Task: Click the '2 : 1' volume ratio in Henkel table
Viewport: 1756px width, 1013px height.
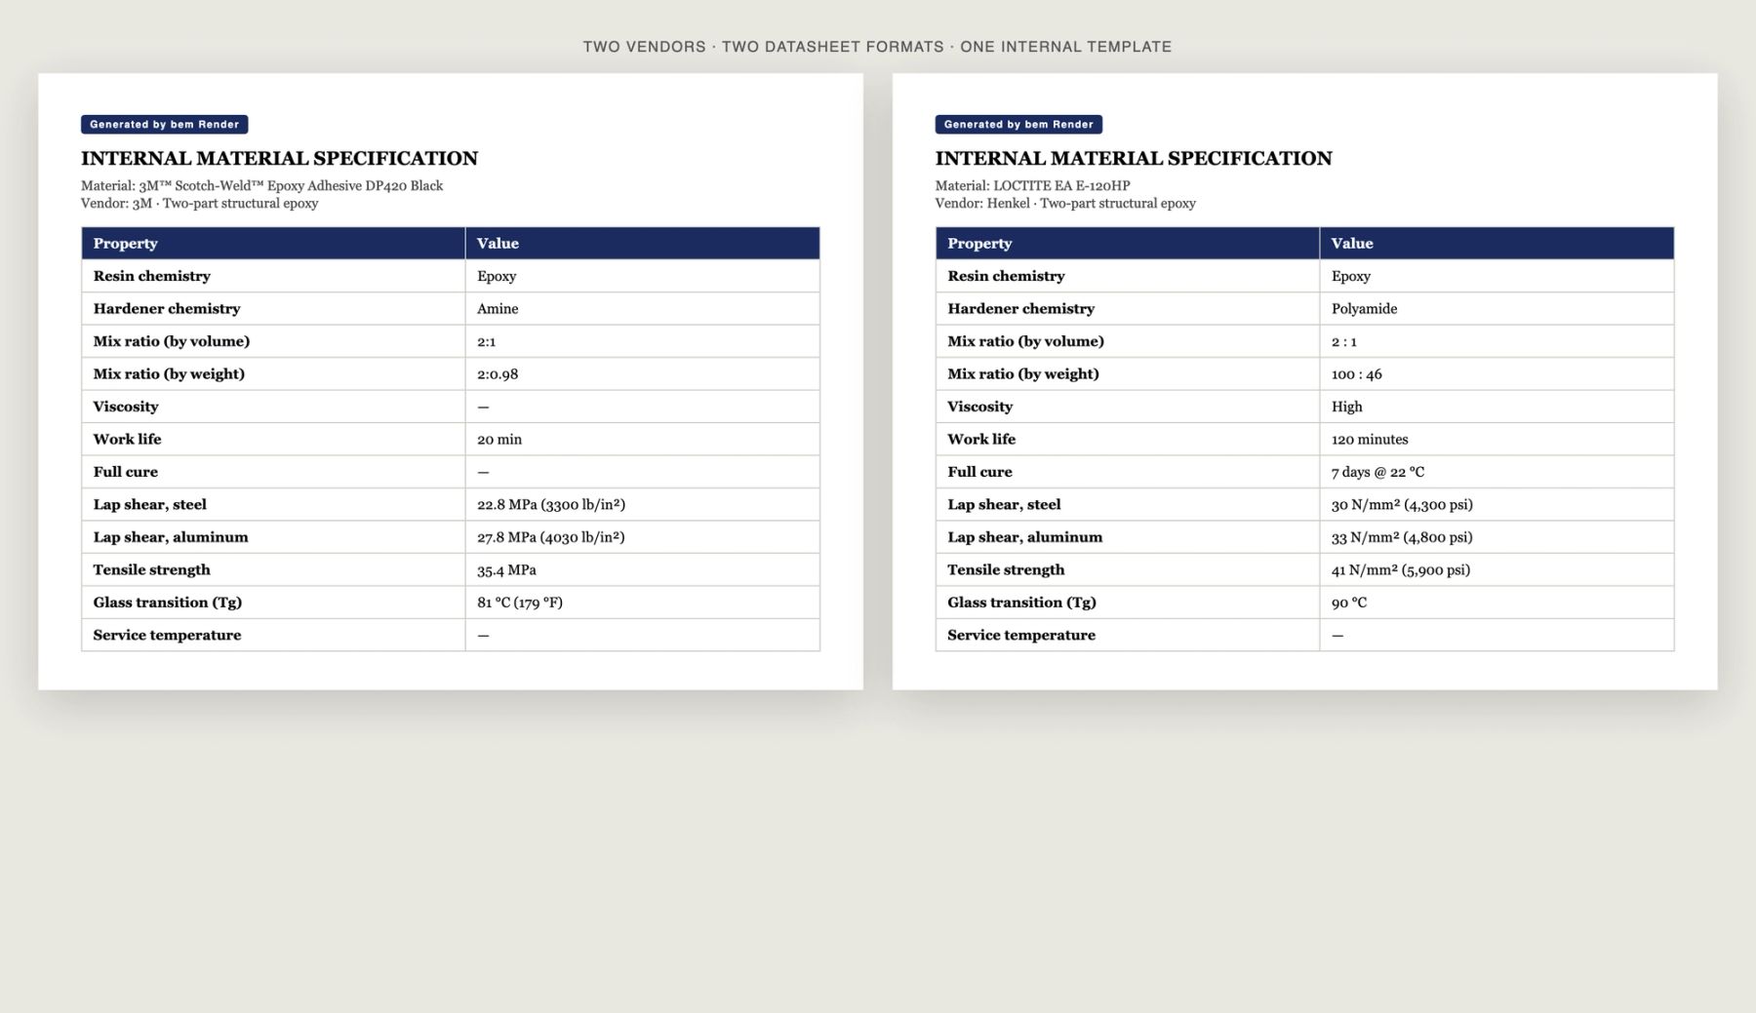Action: click(1344, 341)
